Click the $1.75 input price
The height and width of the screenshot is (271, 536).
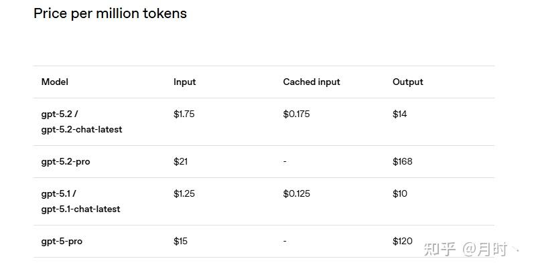pos(184,114)
